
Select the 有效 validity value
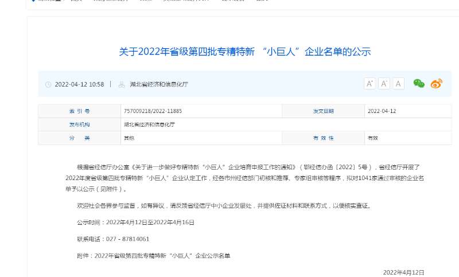pyautogui.click(x=373, y=138)
